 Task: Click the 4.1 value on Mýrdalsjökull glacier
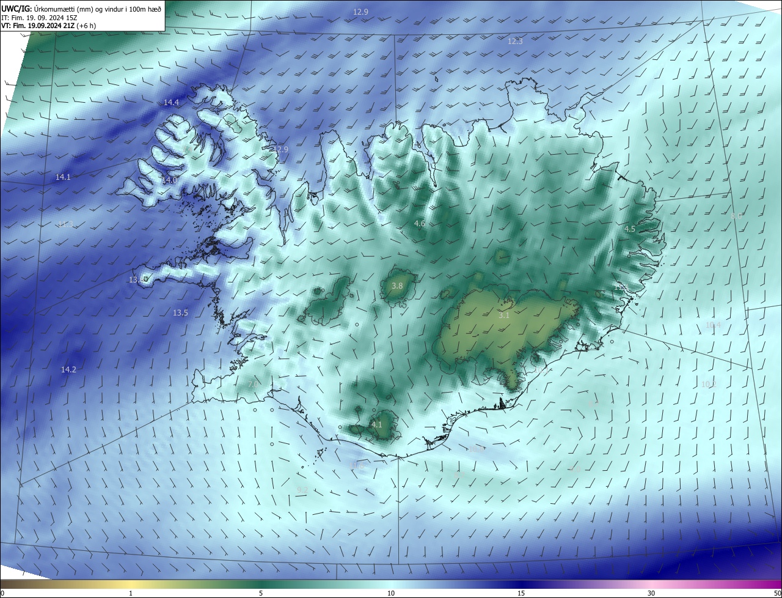click(x=376, y=425)
